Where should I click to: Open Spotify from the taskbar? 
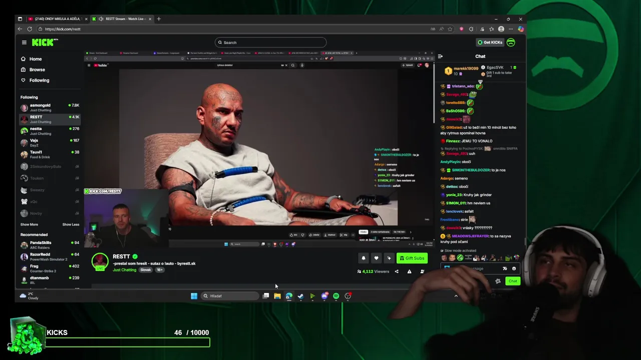coord(336,296)
